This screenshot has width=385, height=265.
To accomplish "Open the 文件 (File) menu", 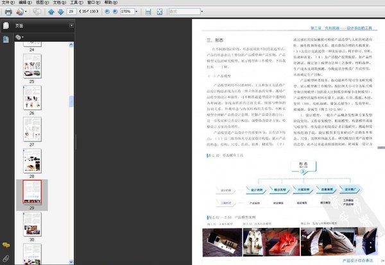I will tap(7, 3).
